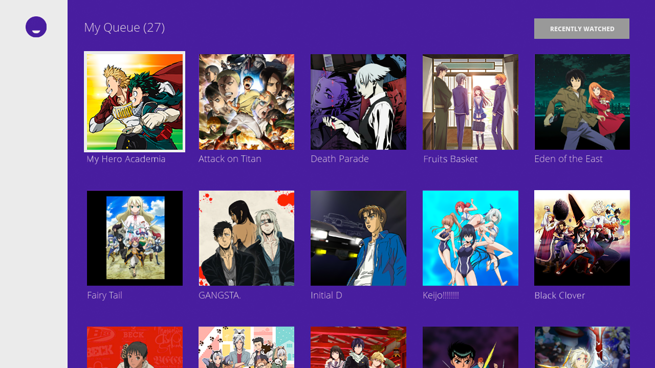This screenshot has width=655, height=368.
Task: Click the "Initial D" title text
Action: [326, 295]
